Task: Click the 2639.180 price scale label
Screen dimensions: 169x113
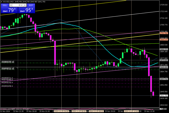Action: [x=164, y=98]
